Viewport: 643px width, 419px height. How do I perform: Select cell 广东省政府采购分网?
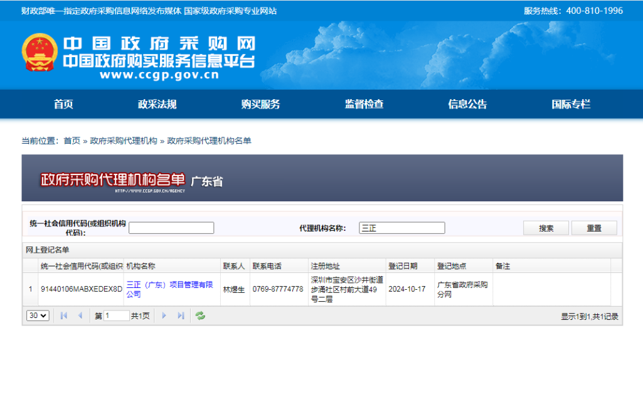coord(464,289)
